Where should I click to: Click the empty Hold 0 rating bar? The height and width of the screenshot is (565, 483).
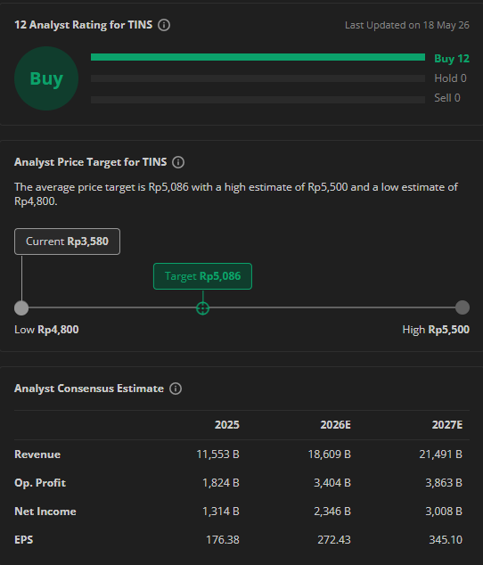pos(258,78)
